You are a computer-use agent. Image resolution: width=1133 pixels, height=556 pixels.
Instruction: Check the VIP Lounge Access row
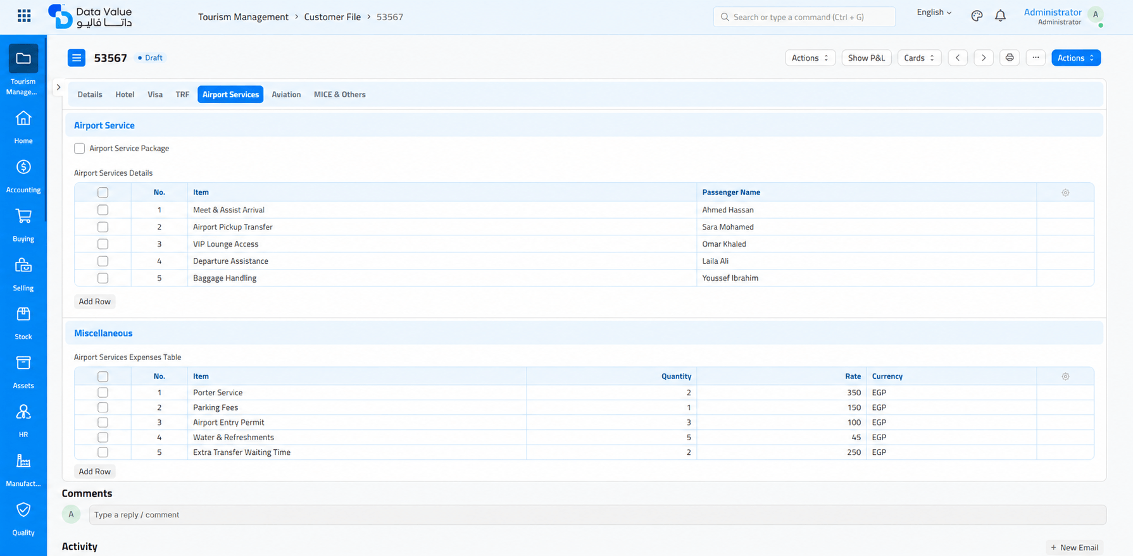(103, 244)
